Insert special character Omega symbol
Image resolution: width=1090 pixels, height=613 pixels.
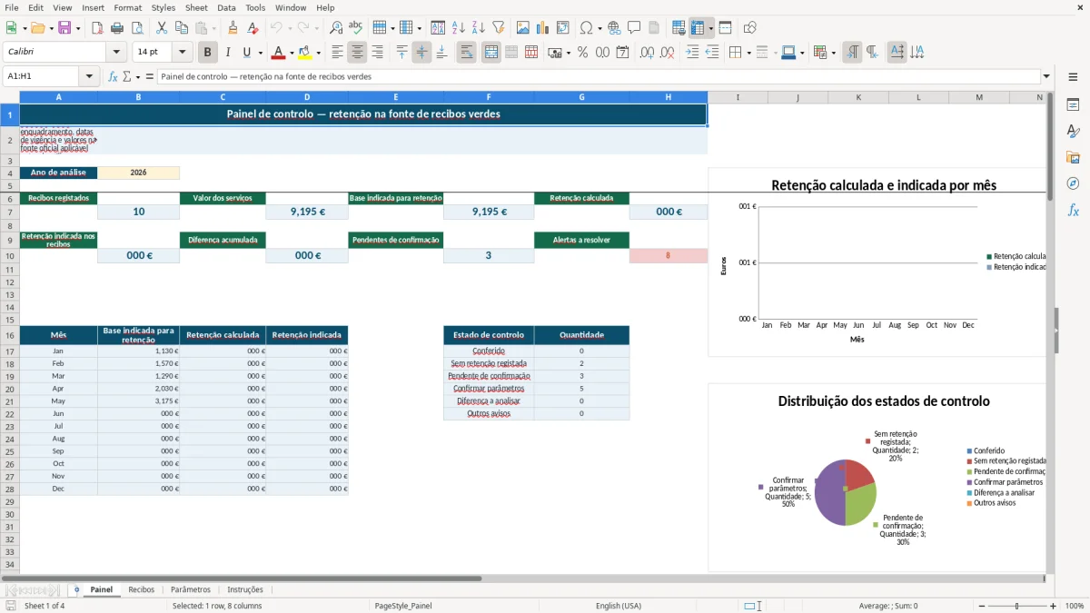[586, 28]
